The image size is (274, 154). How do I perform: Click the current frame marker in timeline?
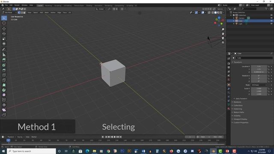pyautogui.click(x=8, y=140)
